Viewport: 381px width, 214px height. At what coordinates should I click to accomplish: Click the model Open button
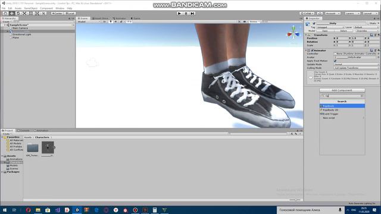click(x=325, y=31)
